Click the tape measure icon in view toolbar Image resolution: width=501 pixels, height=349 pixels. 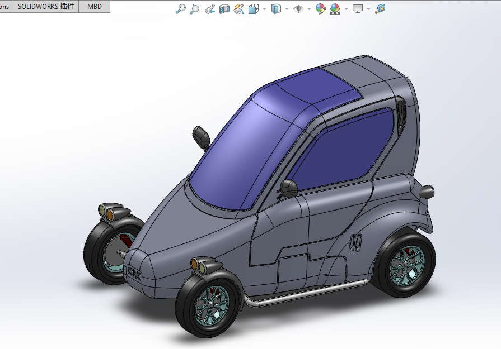[381, 9]
